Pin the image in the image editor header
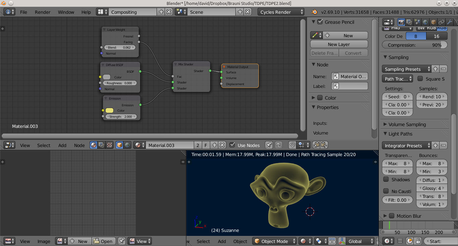Viewport: 458px width, 246px height. tap(122, 241)
